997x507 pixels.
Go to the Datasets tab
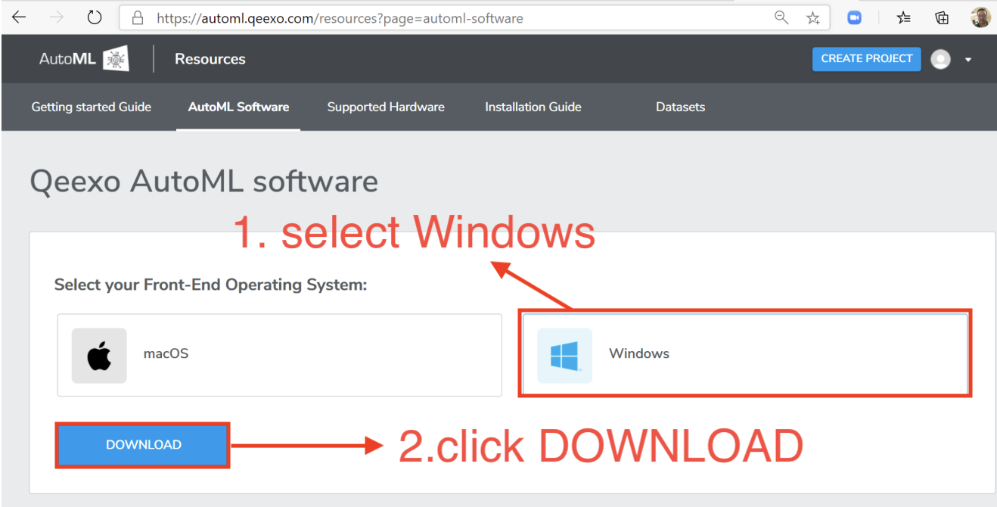[x=680, y=107]
